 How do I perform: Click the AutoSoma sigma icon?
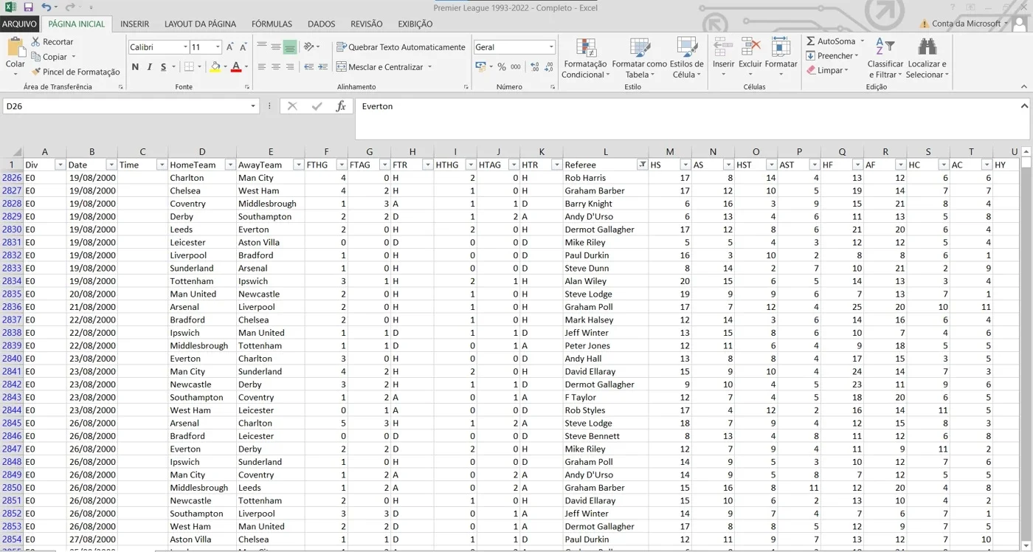click(810, 41)
